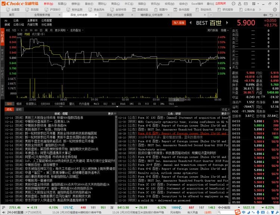
Task: Switch to the 首页 tab
Action: tap(12, 15)
